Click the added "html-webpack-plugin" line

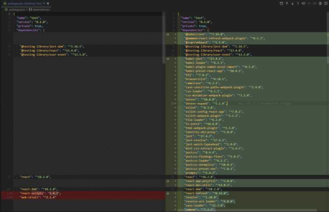tap(211, 128)
